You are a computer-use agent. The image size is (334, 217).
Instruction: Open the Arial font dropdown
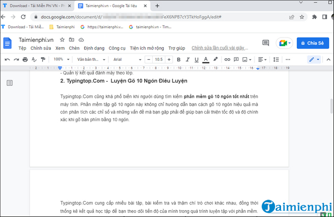click(x=127, y=59)
